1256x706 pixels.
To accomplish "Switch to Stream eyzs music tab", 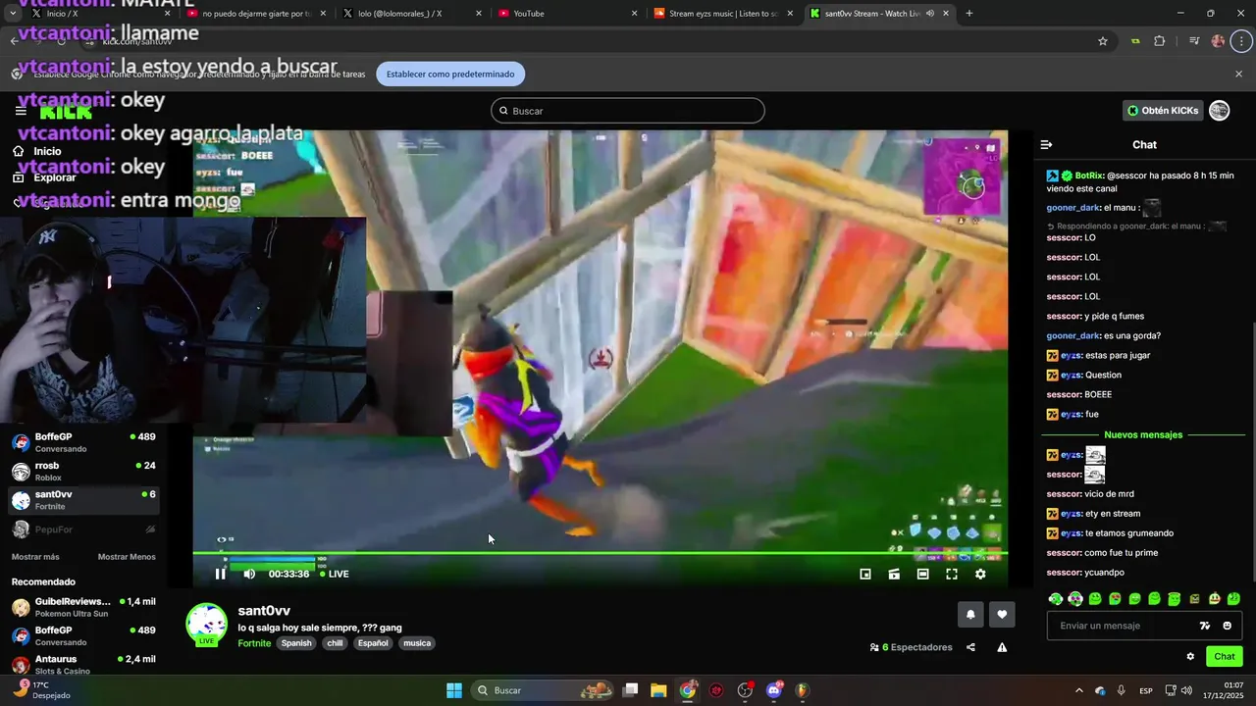I will (723, 14).
